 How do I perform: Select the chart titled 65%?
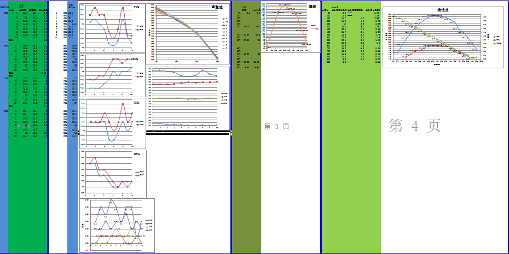(112, 75)
